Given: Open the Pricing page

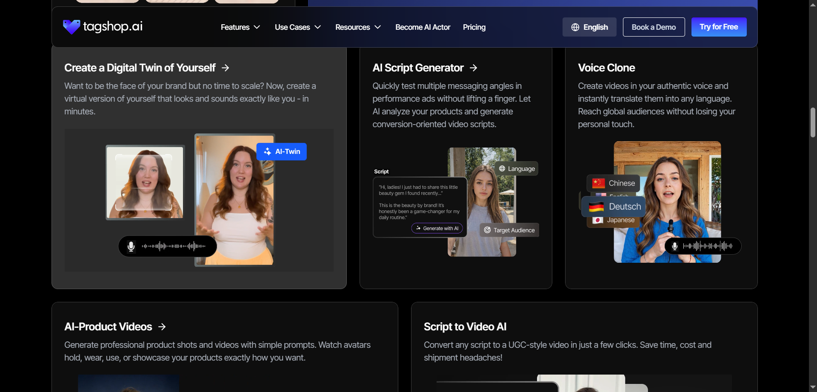Looking at the screenshot, I should point(474,27).
